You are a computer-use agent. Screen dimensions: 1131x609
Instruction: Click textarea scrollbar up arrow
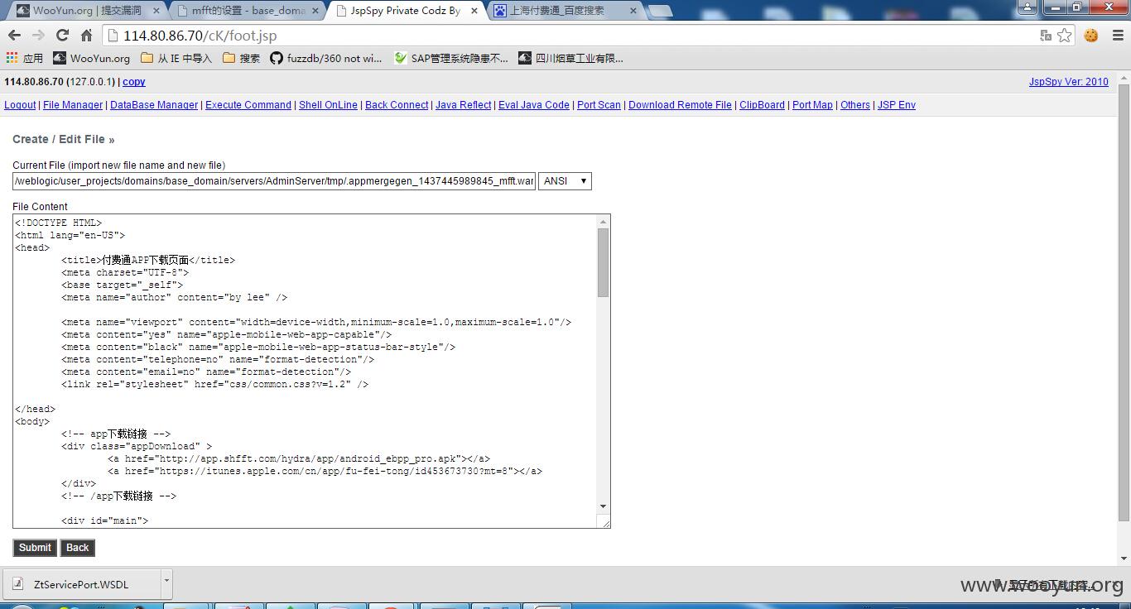point(603,222)
